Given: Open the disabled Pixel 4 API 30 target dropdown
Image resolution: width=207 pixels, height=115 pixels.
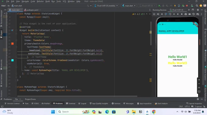Looking at the screenshot, I should (x=147, y=6).
